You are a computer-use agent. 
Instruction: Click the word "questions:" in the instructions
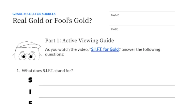click(54, 54)
